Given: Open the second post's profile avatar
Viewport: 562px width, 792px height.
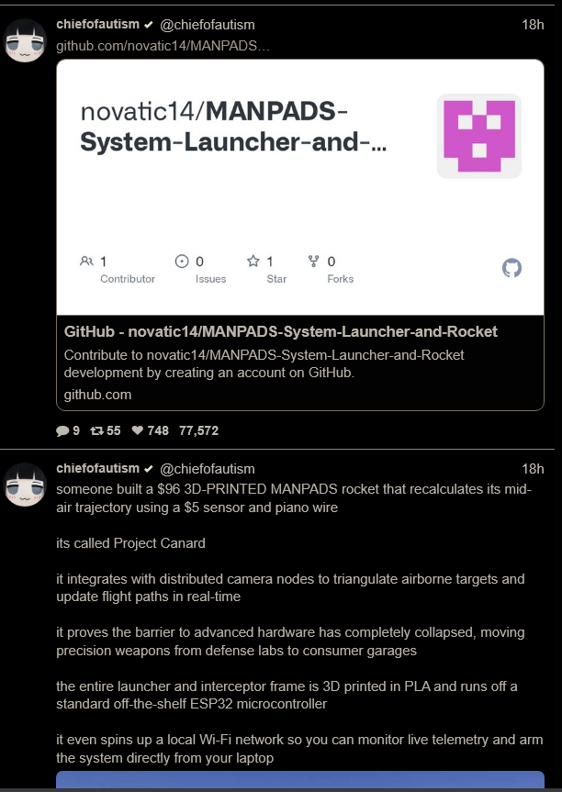Looking at the screenshot, I should point(25,485).
